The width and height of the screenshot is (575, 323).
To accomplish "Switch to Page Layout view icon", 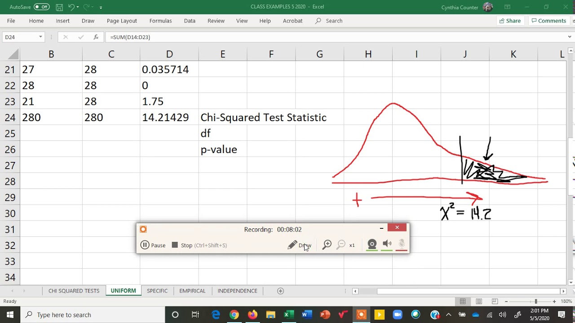I will click(479, 301).
